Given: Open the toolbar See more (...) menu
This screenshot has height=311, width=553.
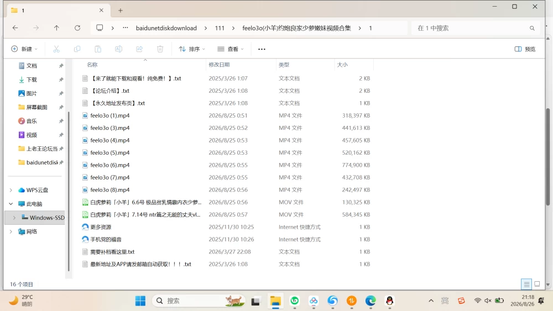Looking at the screenshot, I should point(262,49).
